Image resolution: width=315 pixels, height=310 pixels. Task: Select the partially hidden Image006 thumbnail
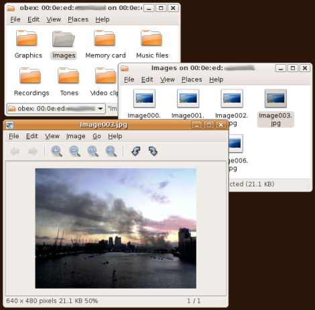235,144
